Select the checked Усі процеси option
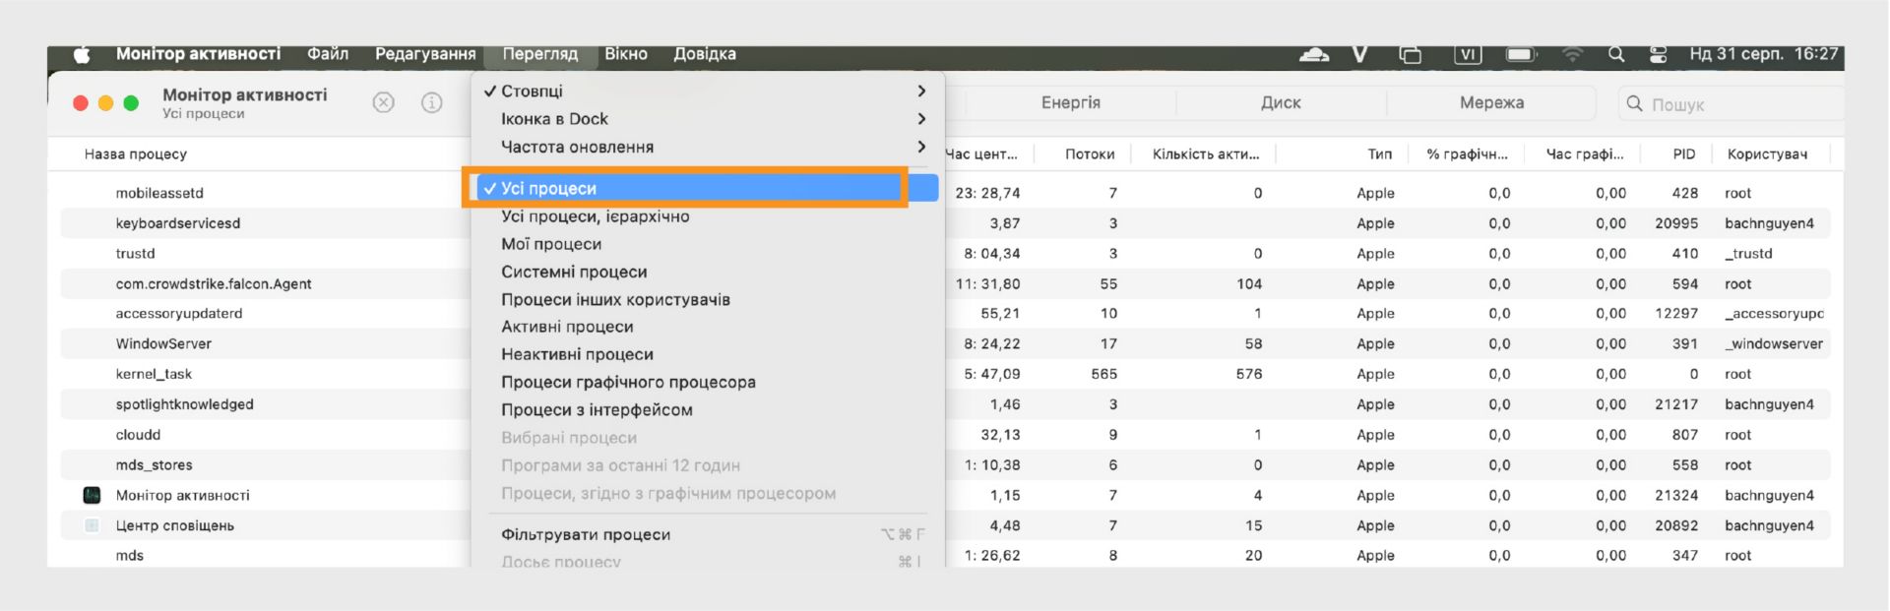The image size is (1890, 611). [x=707, y=188]
